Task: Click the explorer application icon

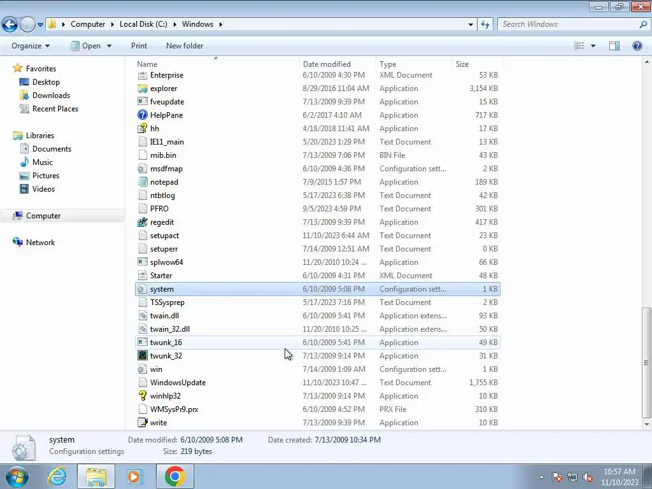Action: [142, 89]
